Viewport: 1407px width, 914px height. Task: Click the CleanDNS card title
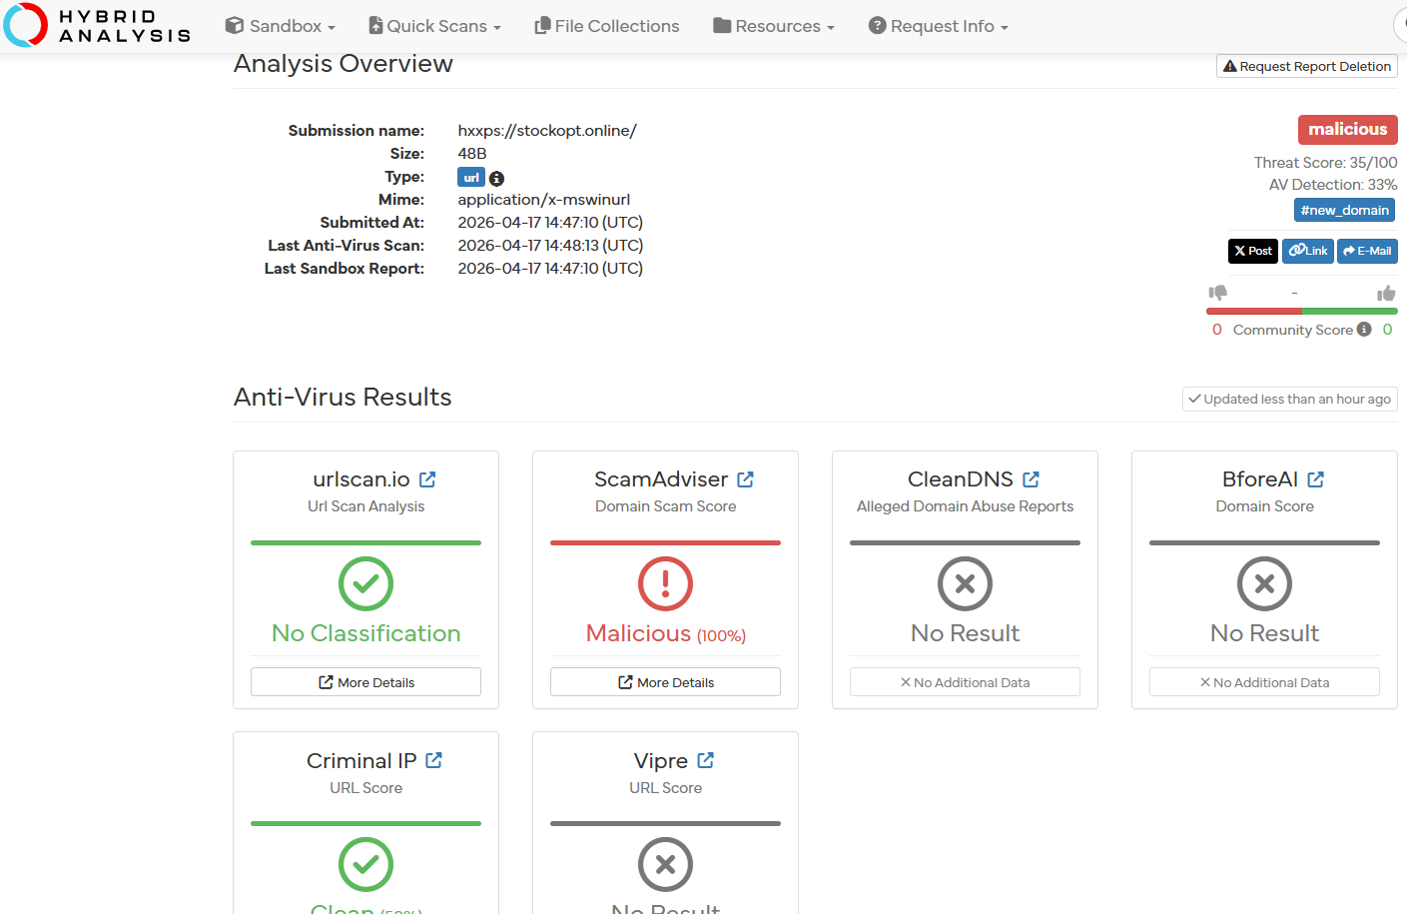(x=960, y=479)
